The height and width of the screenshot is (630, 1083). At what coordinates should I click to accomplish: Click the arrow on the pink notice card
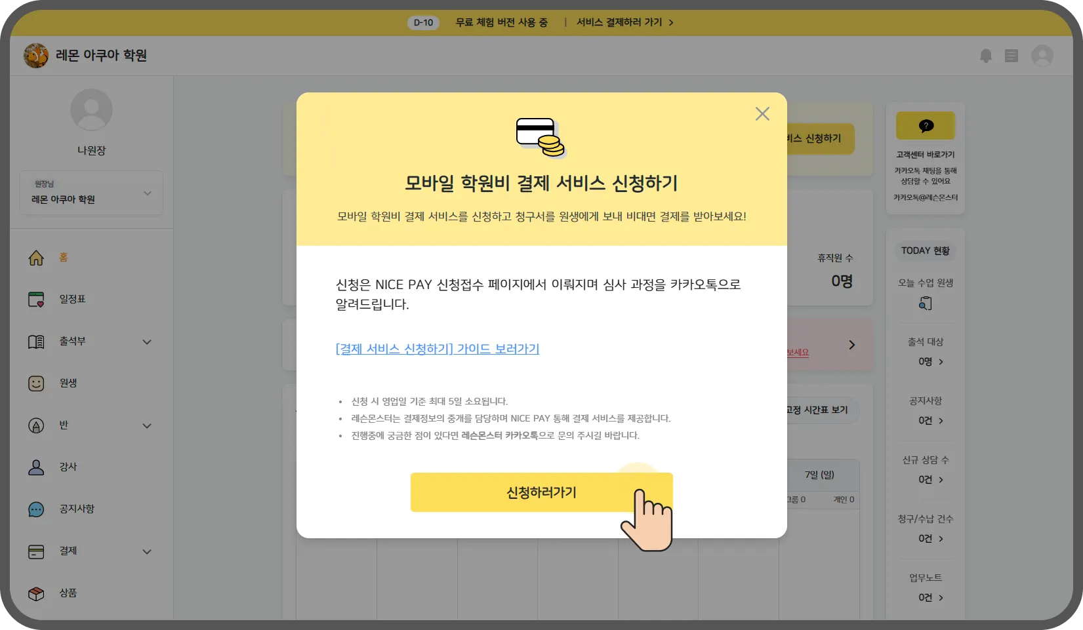[851, 345]
